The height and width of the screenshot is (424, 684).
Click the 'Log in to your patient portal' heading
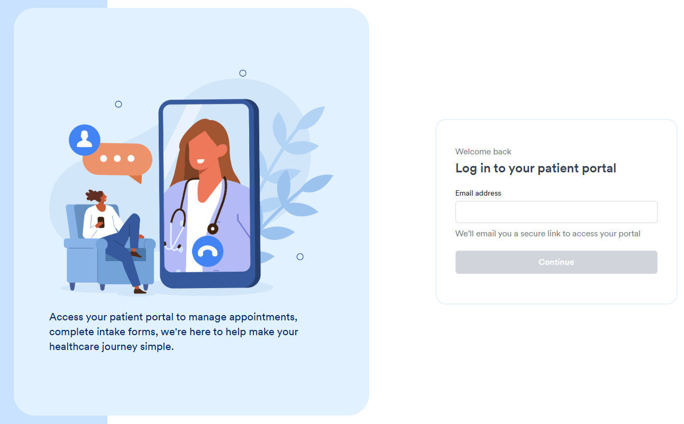[536, 168]
